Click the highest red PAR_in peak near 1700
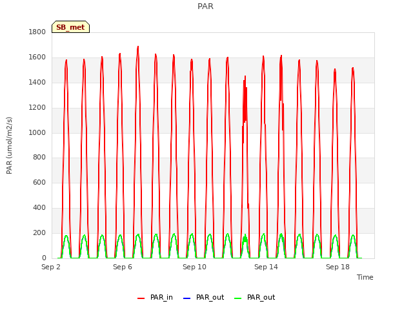This screenshot has width=413, height=310. click(137, 47)
